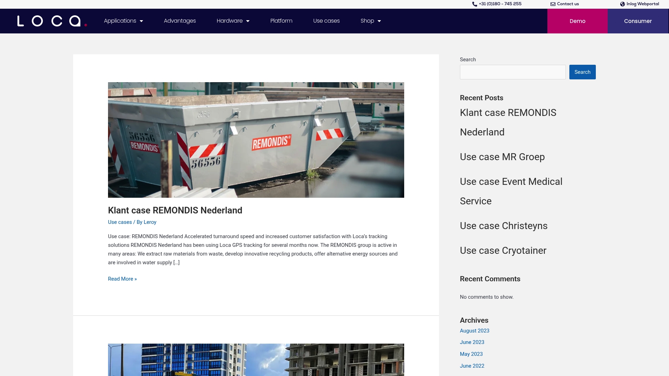The height and width of the screenshot is (376, 669).
Task: Click the Recent Posts heading
Action: (x=481, y=98)
